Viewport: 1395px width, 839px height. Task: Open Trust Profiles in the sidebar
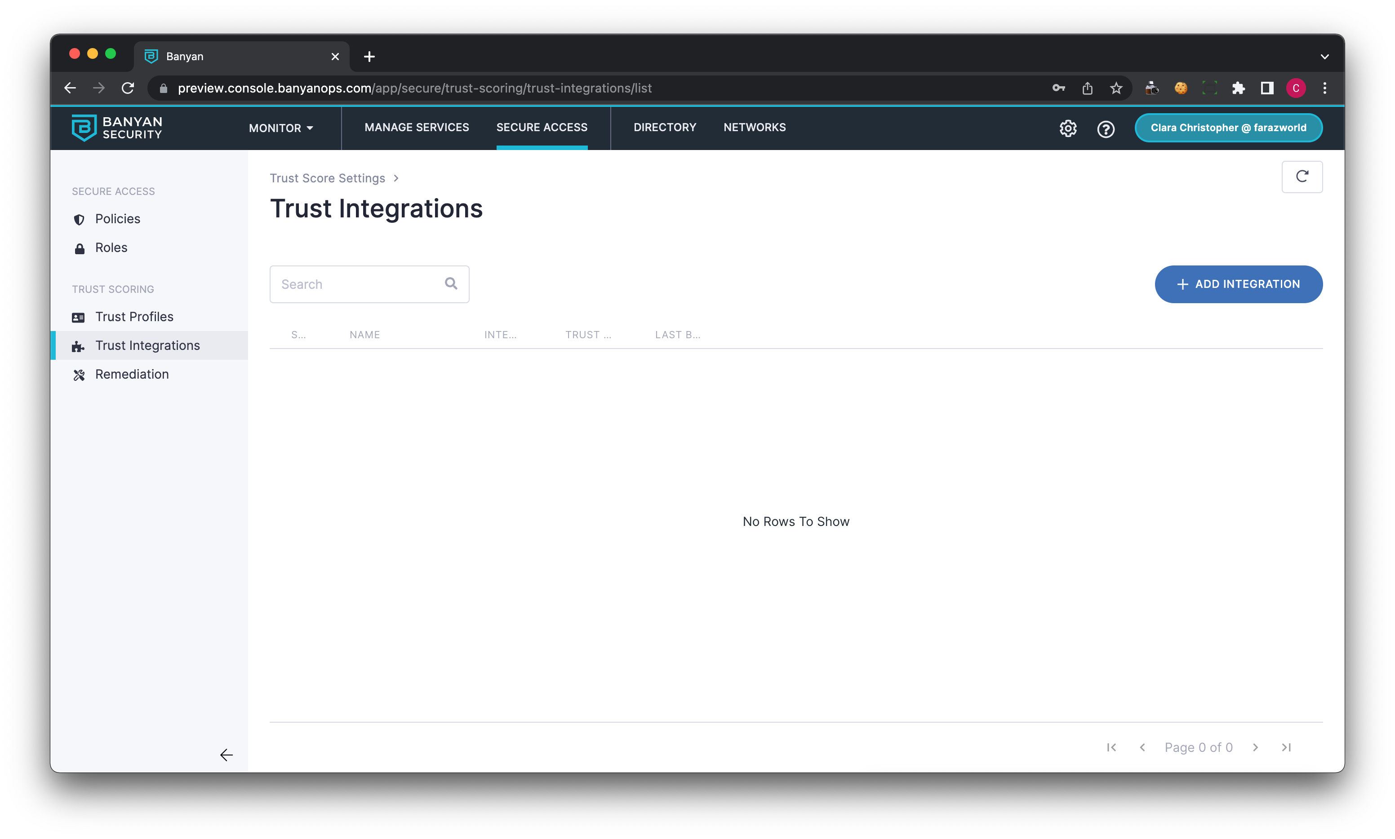[x=149, y=317]
